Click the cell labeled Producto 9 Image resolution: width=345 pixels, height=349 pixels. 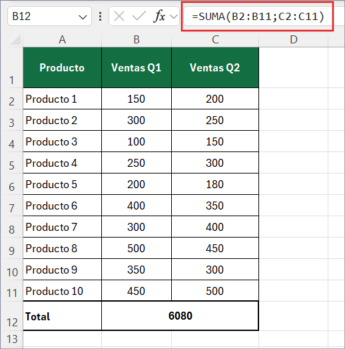[62, 270]
